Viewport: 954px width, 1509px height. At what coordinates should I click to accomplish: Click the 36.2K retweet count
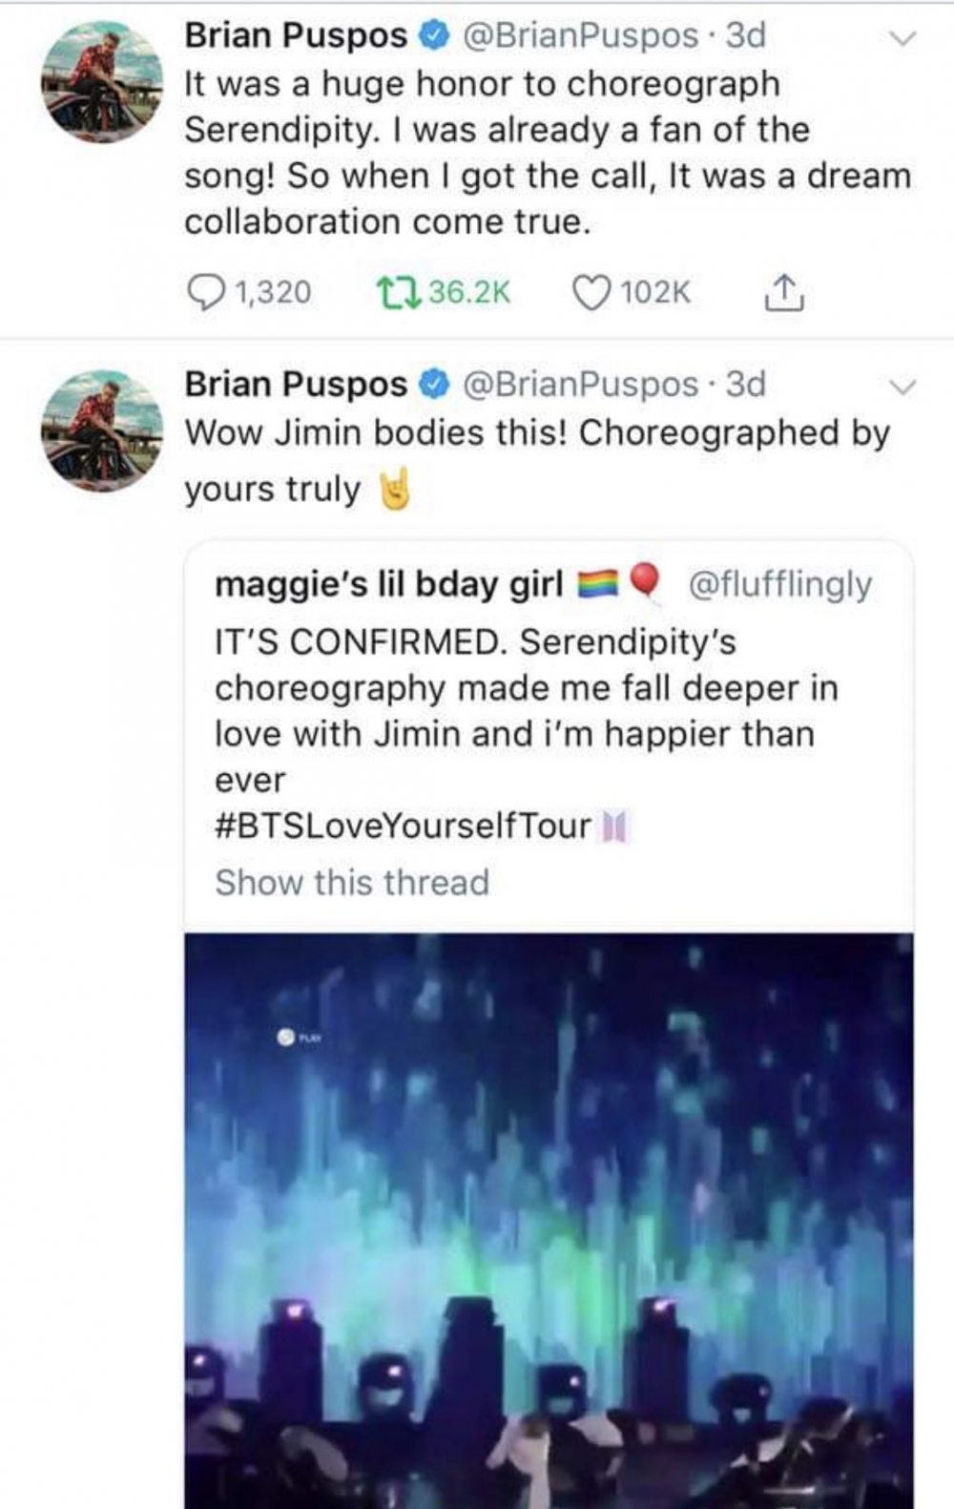click(469, 292)
